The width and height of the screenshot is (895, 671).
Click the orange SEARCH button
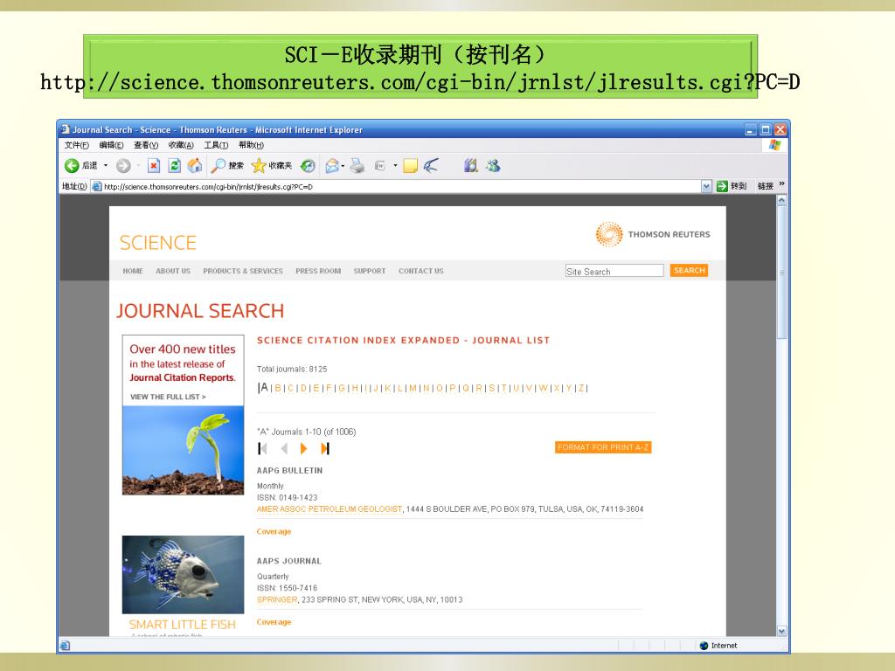coord(689,271)
